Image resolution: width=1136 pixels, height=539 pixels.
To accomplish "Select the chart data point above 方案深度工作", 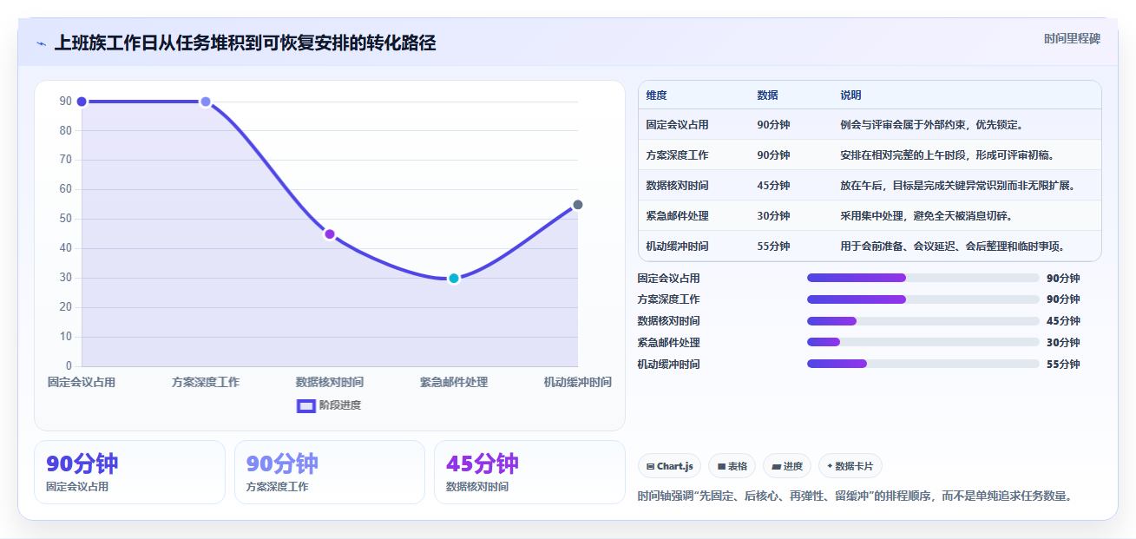I will [206, 102].
